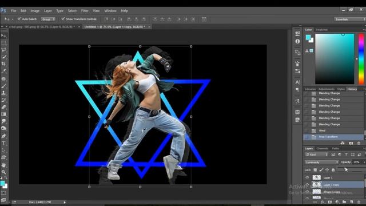The image size is (366, 206).
Task: Toggle lock transparent pixels
Action: click(x=315, y=170)
